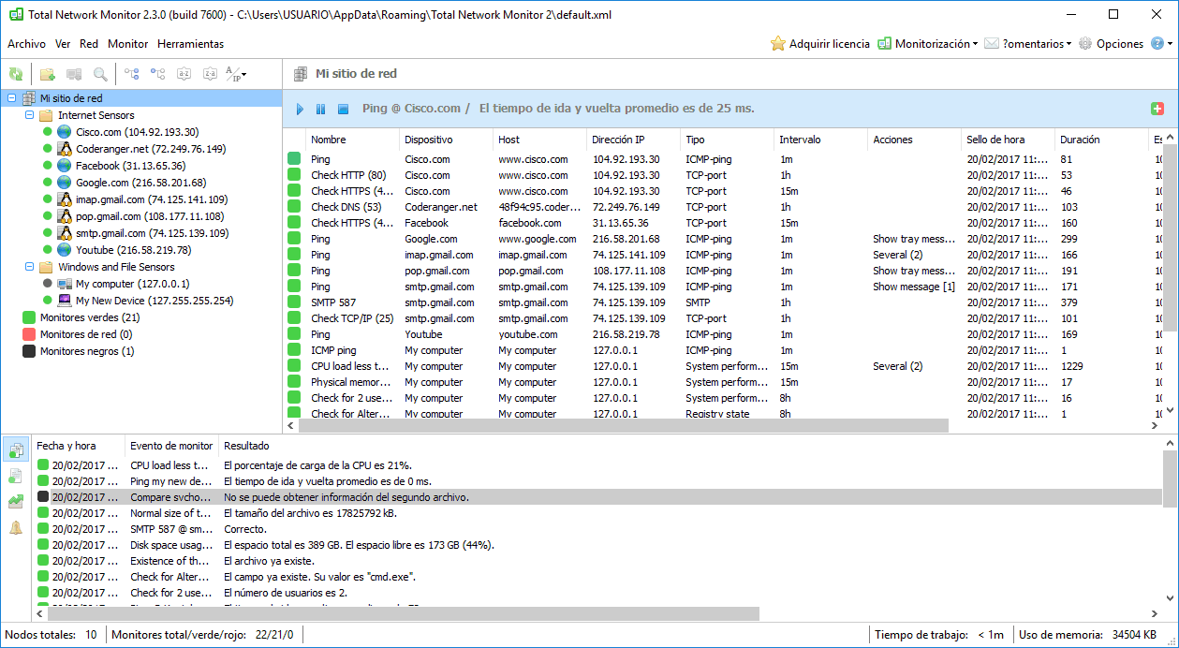
Task: Sort devices with the a-z icon
Action: 184,74
